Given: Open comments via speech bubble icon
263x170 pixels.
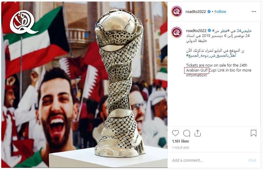Looking at the screenshot, I should (x=187, y=133).
